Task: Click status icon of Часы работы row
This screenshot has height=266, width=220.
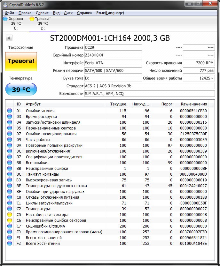Action: (x=10, y=139)
